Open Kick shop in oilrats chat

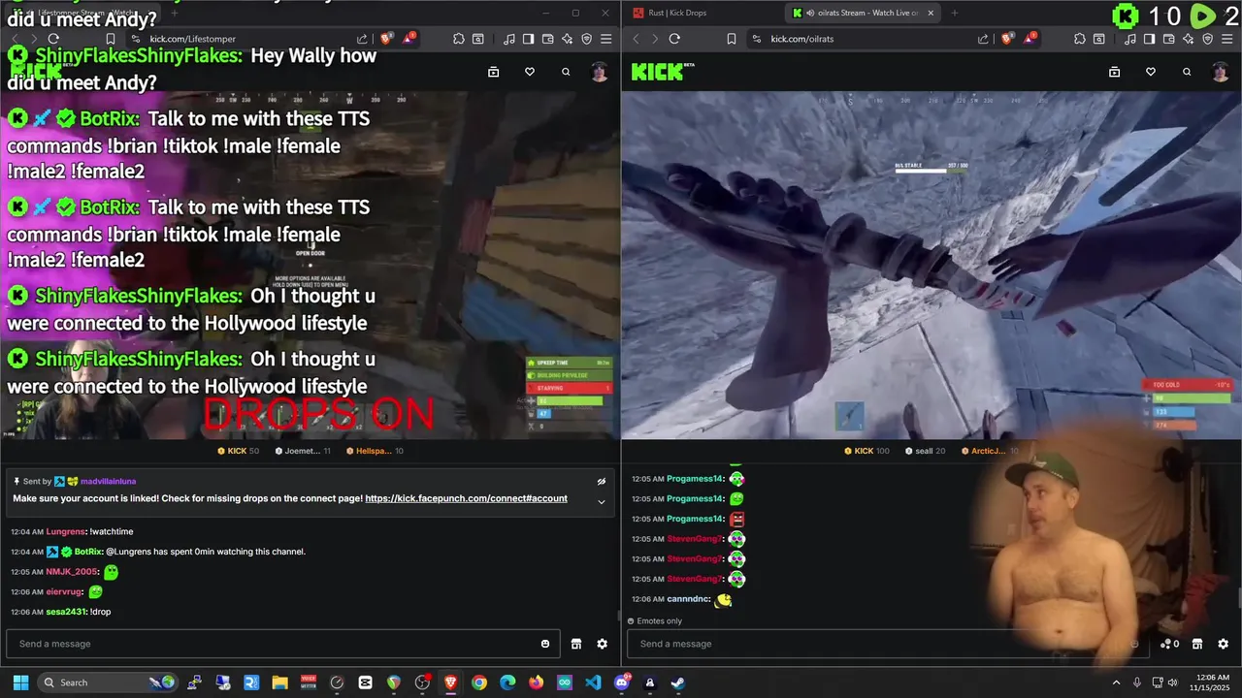tap(1197, 644)
